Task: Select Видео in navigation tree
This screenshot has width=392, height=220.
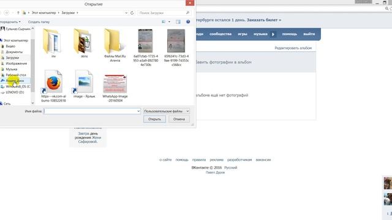Action: click(x=10, y=46)
